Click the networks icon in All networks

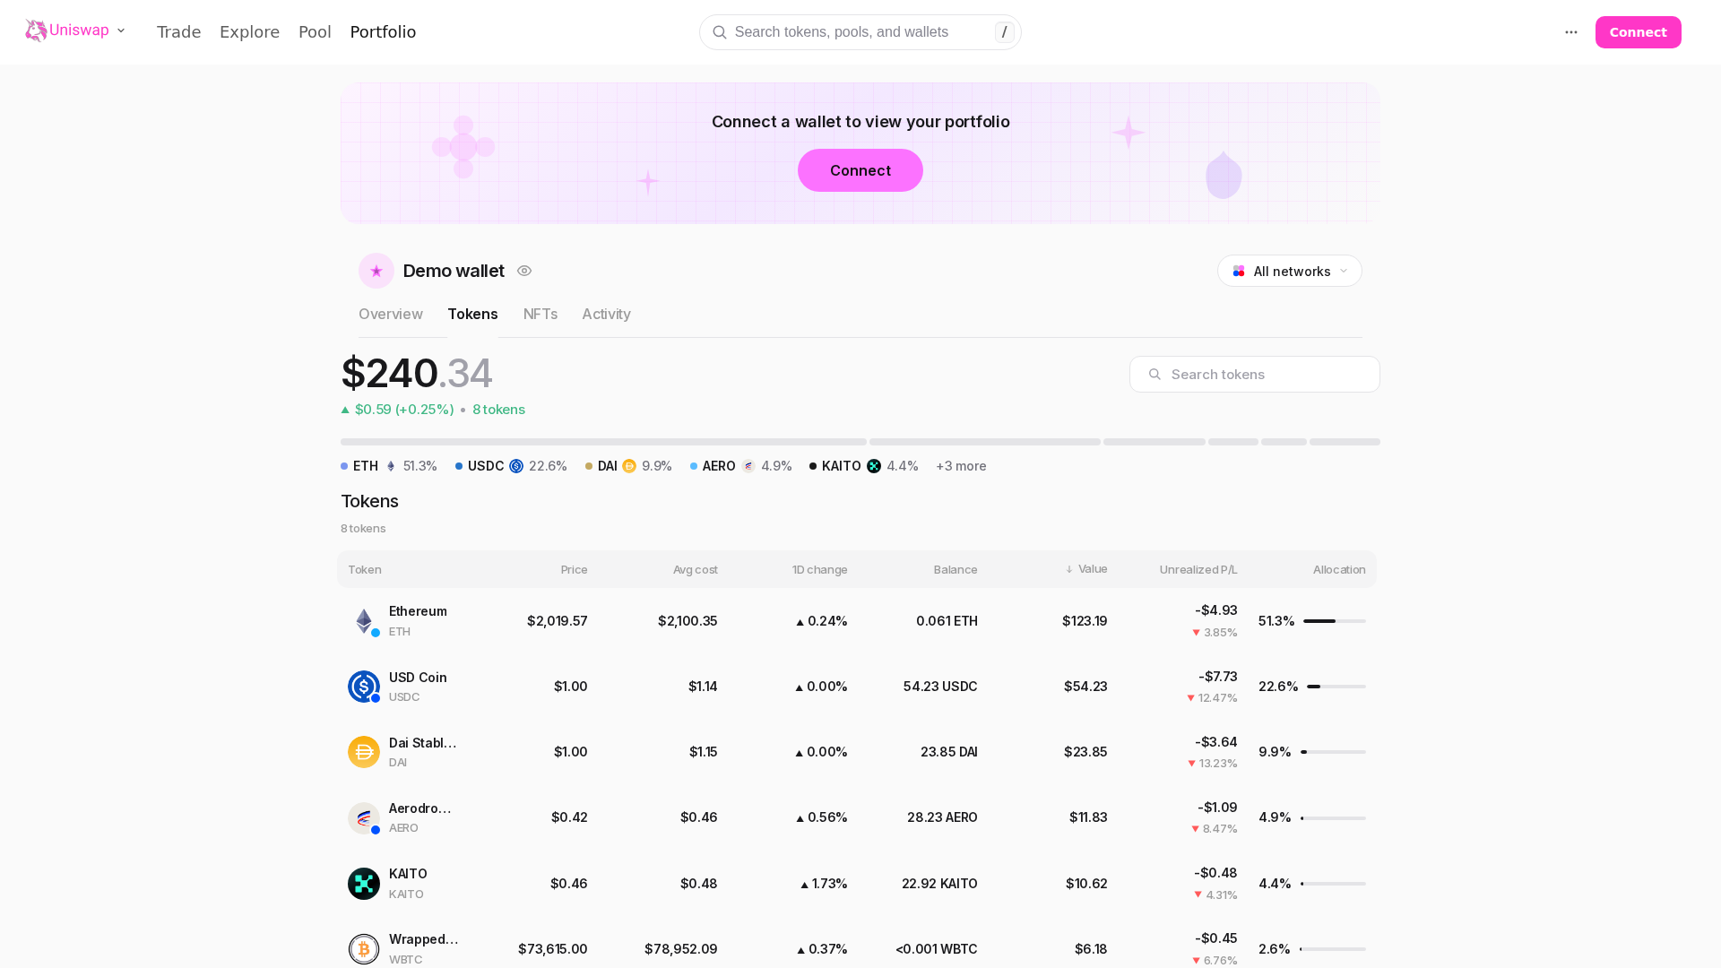click(x=1239, y=271)
